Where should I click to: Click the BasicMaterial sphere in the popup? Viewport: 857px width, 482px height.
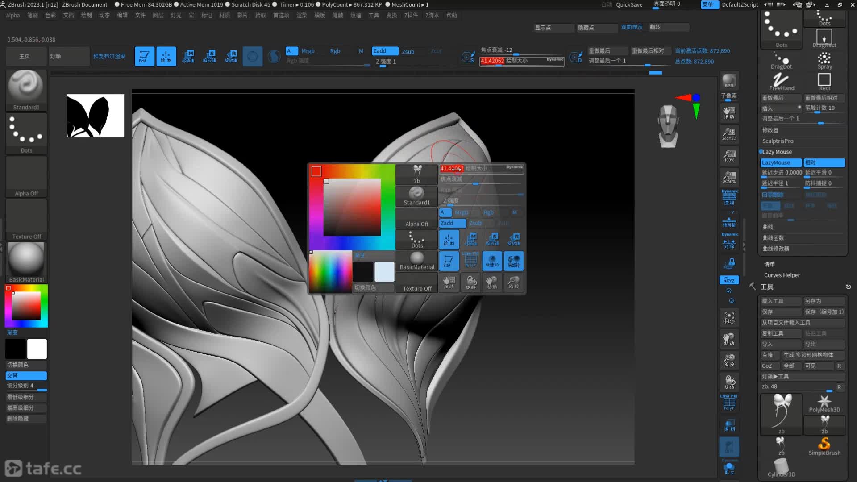pos(416,261)
